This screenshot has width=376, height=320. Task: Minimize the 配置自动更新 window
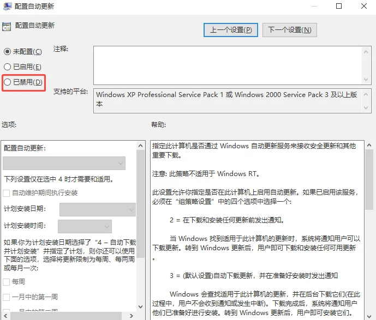[314, 6]
